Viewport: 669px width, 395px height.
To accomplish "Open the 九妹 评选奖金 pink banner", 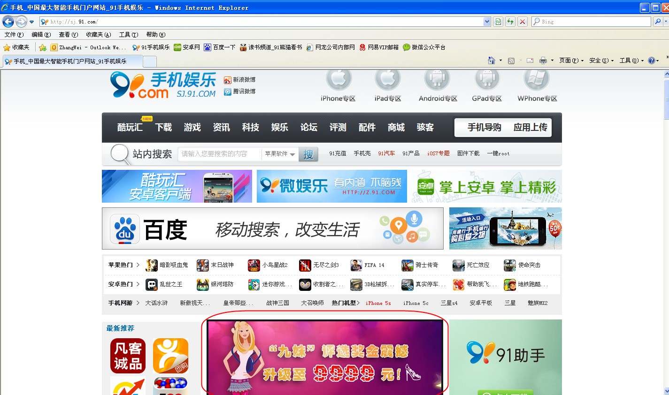I will [x=325, y=357].
